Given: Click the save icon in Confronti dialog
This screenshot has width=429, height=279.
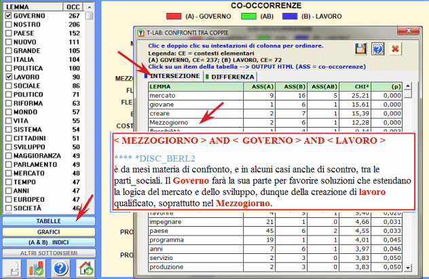Looking at the screenshot, I should (x=360, y=50).
